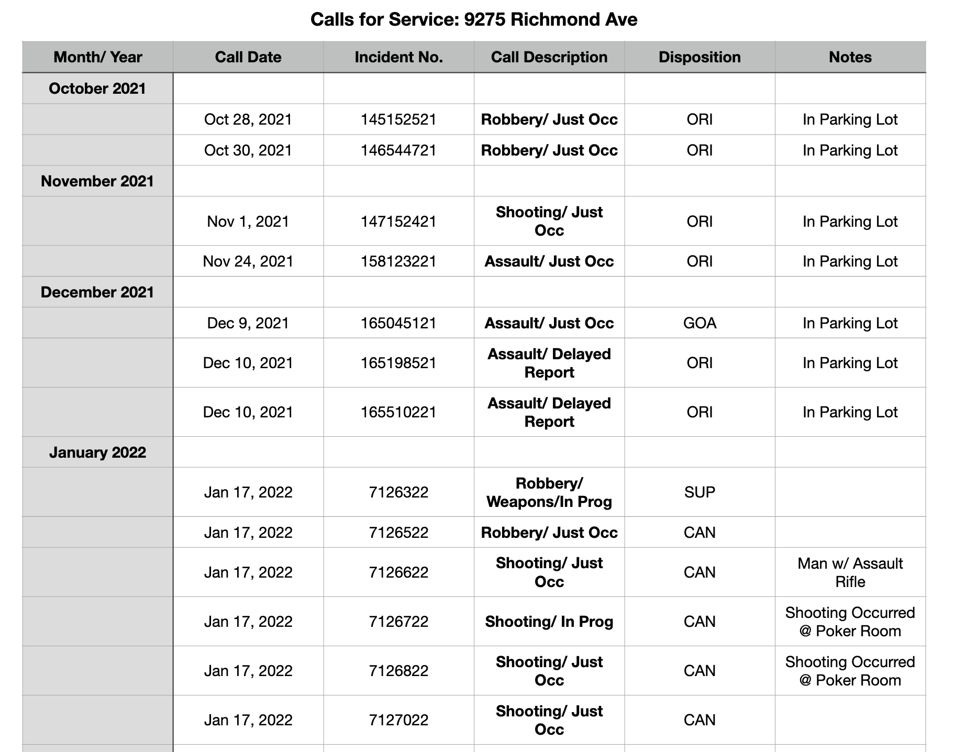Click the title Calls for Service heading
This screenshot has height=752, width=955.
click(x=474, y=19)
